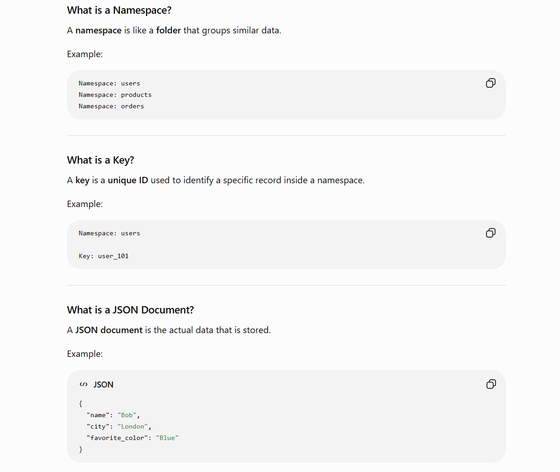The image size is (560, 472).
Task: Click the "What is a JSON Document?" heading
Action: pos(131,310)
